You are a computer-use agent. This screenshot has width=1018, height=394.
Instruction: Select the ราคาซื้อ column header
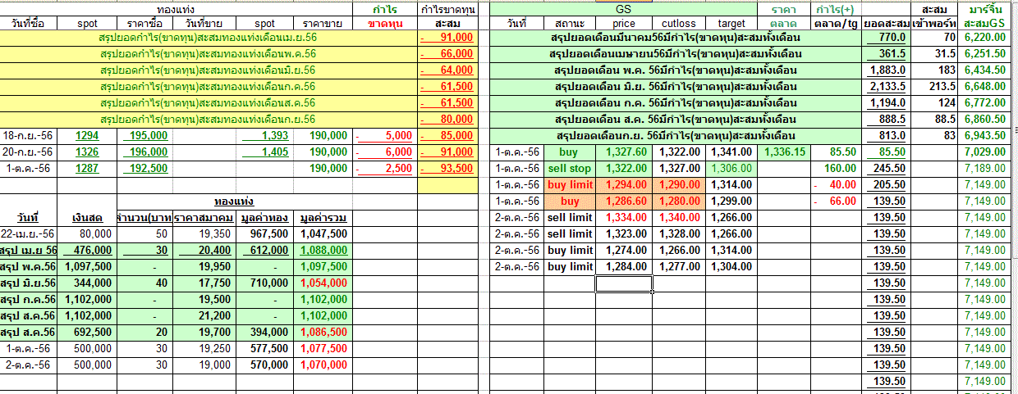(x=144, y=24)
